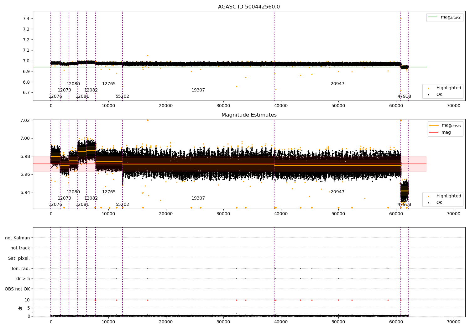Click OBSID label 12080 in top plot
Viewport: 470px width, 329px height.
[x=73, y=84]
